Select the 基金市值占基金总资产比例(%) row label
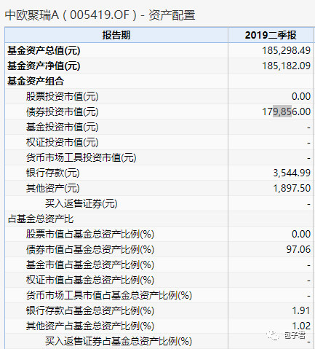Viewport: 315px width, 349px height. (90, 264)
